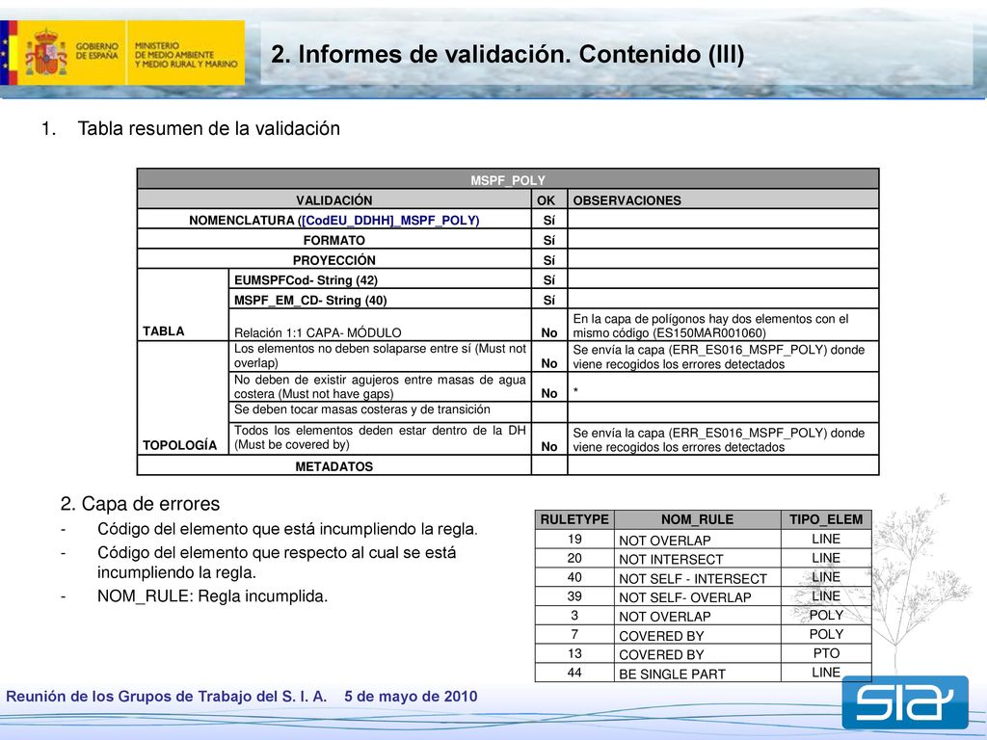
Task: Click rule 19 NOT OVERLAP row
Action: pyautogui.click(x=703, y=540)
